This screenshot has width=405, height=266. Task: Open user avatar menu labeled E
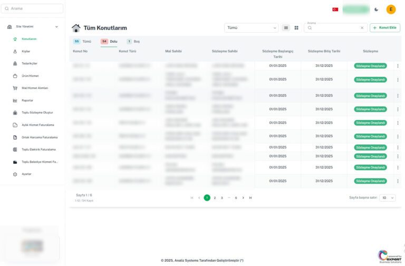(391, 9)
